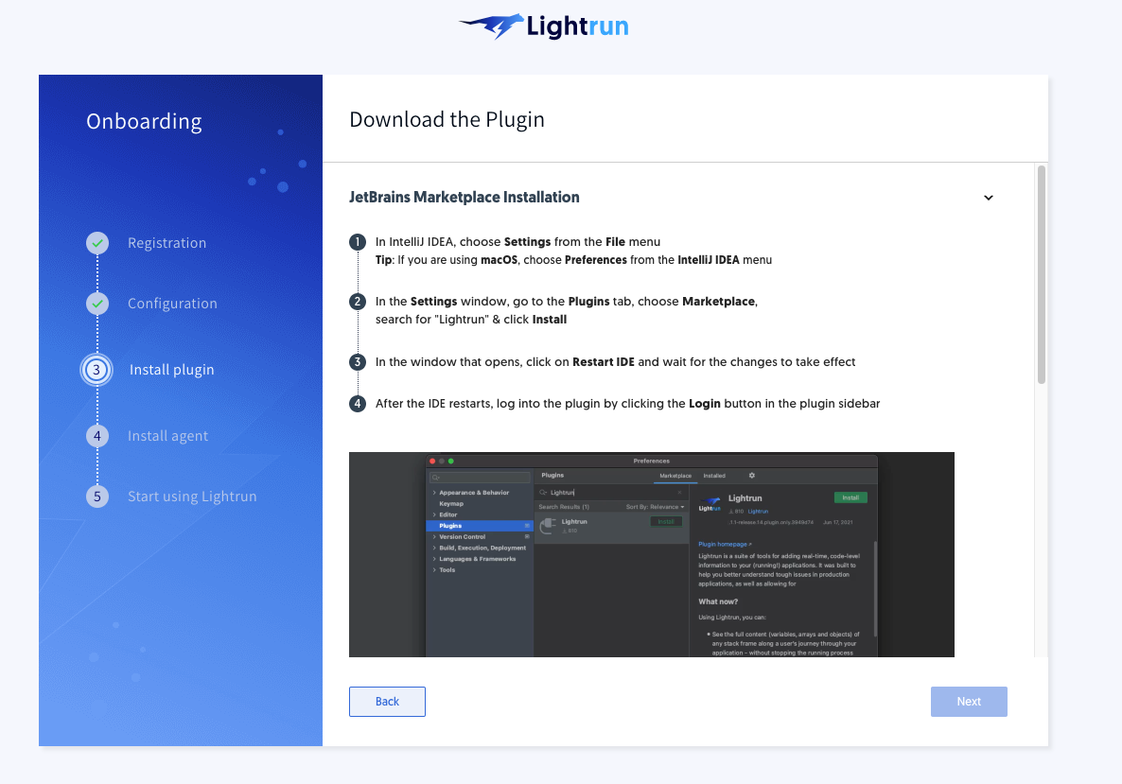Click the Login button instruction text
This screenshot has width=1122, height=784.
pyautogui.click(x=627, y=404)
